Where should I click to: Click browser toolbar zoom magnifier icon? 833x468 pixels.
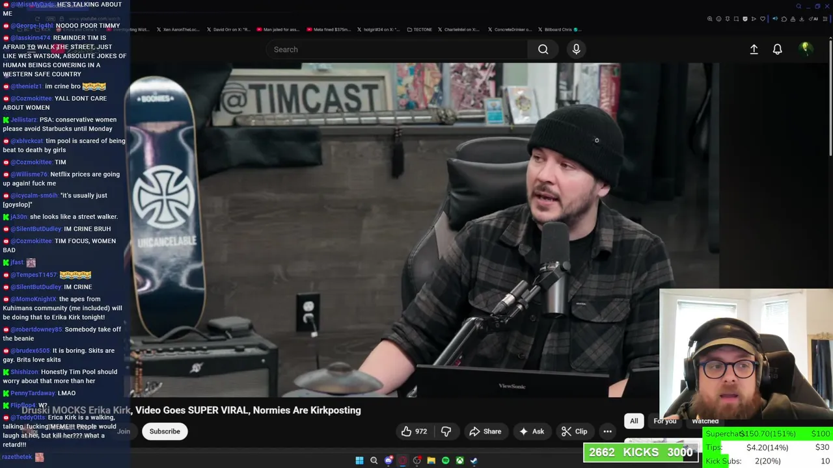710,19
